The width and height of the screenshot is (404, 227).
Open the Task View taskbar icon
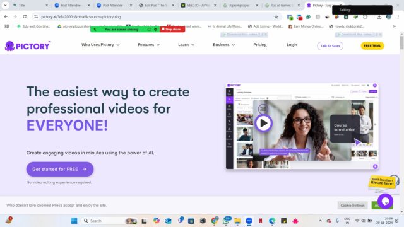point(145,221)
